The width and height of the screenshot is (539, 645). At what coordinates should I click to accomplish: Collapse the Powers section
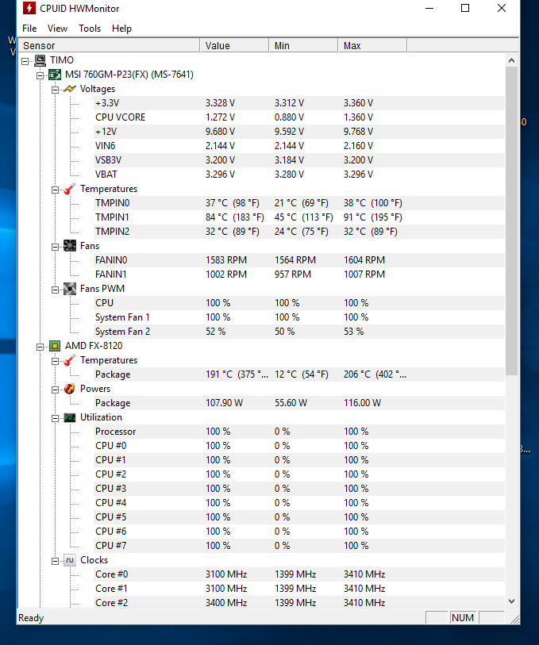point(55,390)
